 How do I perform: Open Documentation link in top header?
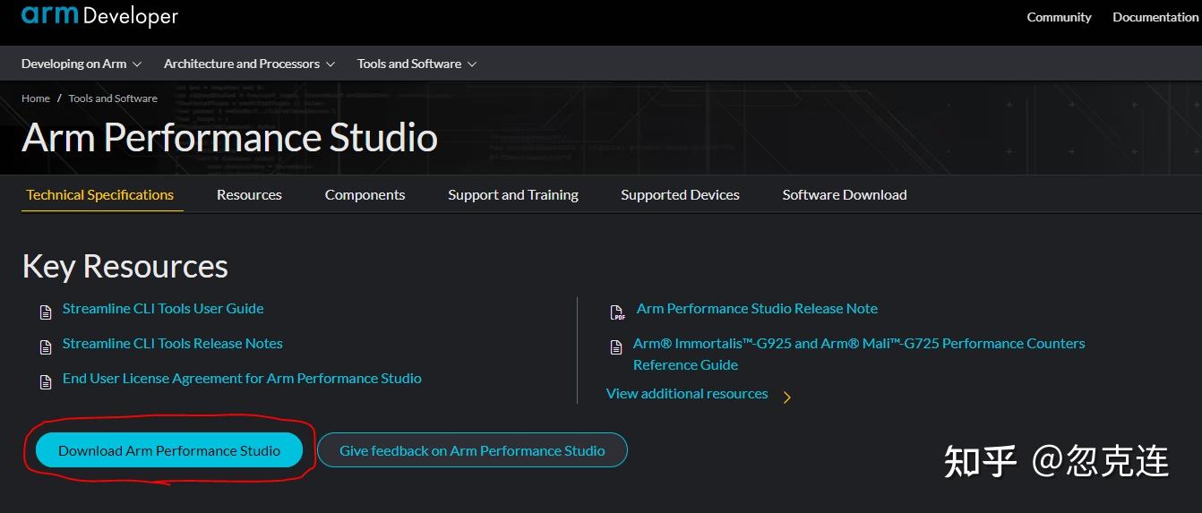click(1155, 17)
